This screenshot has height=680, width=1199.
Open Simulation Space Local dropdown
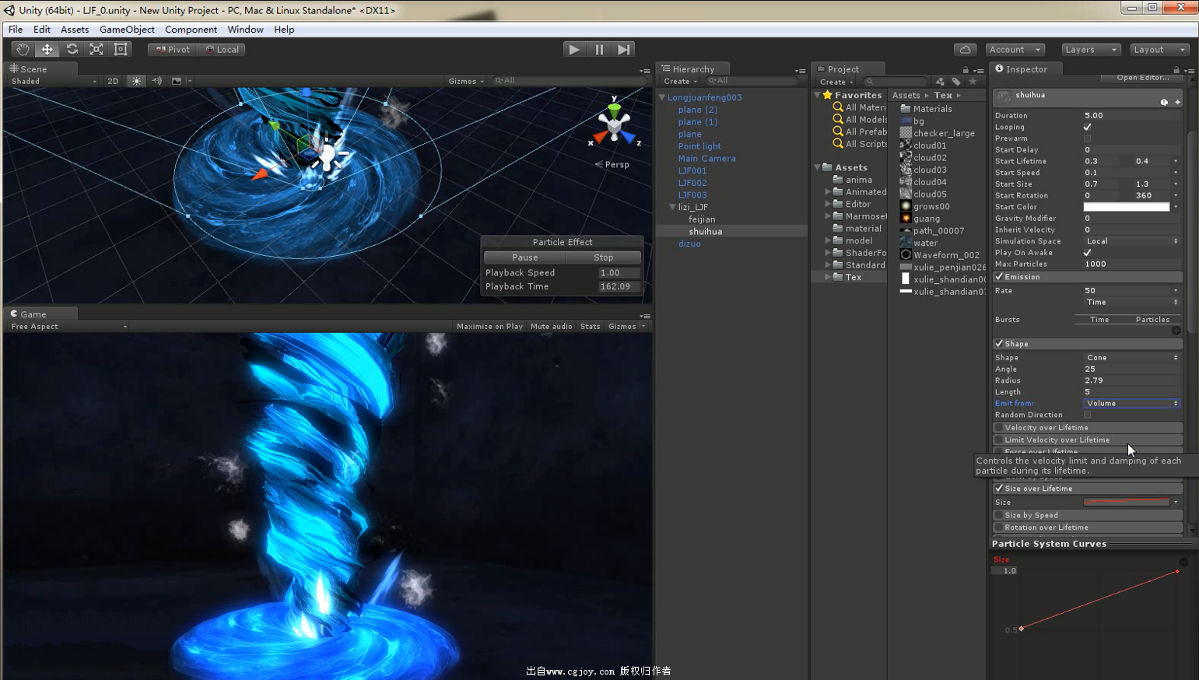(1132, 241)
